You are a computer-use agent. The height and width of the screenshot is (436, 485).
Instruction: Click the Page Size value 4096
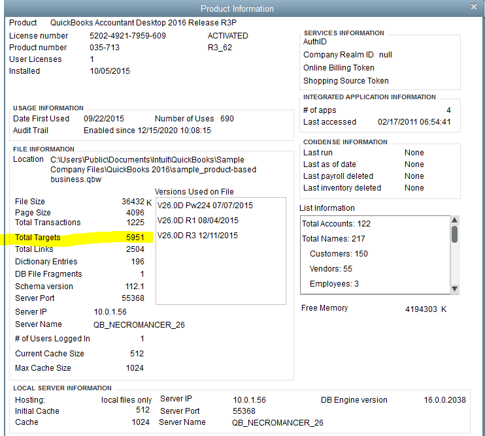tap(135, 212)
